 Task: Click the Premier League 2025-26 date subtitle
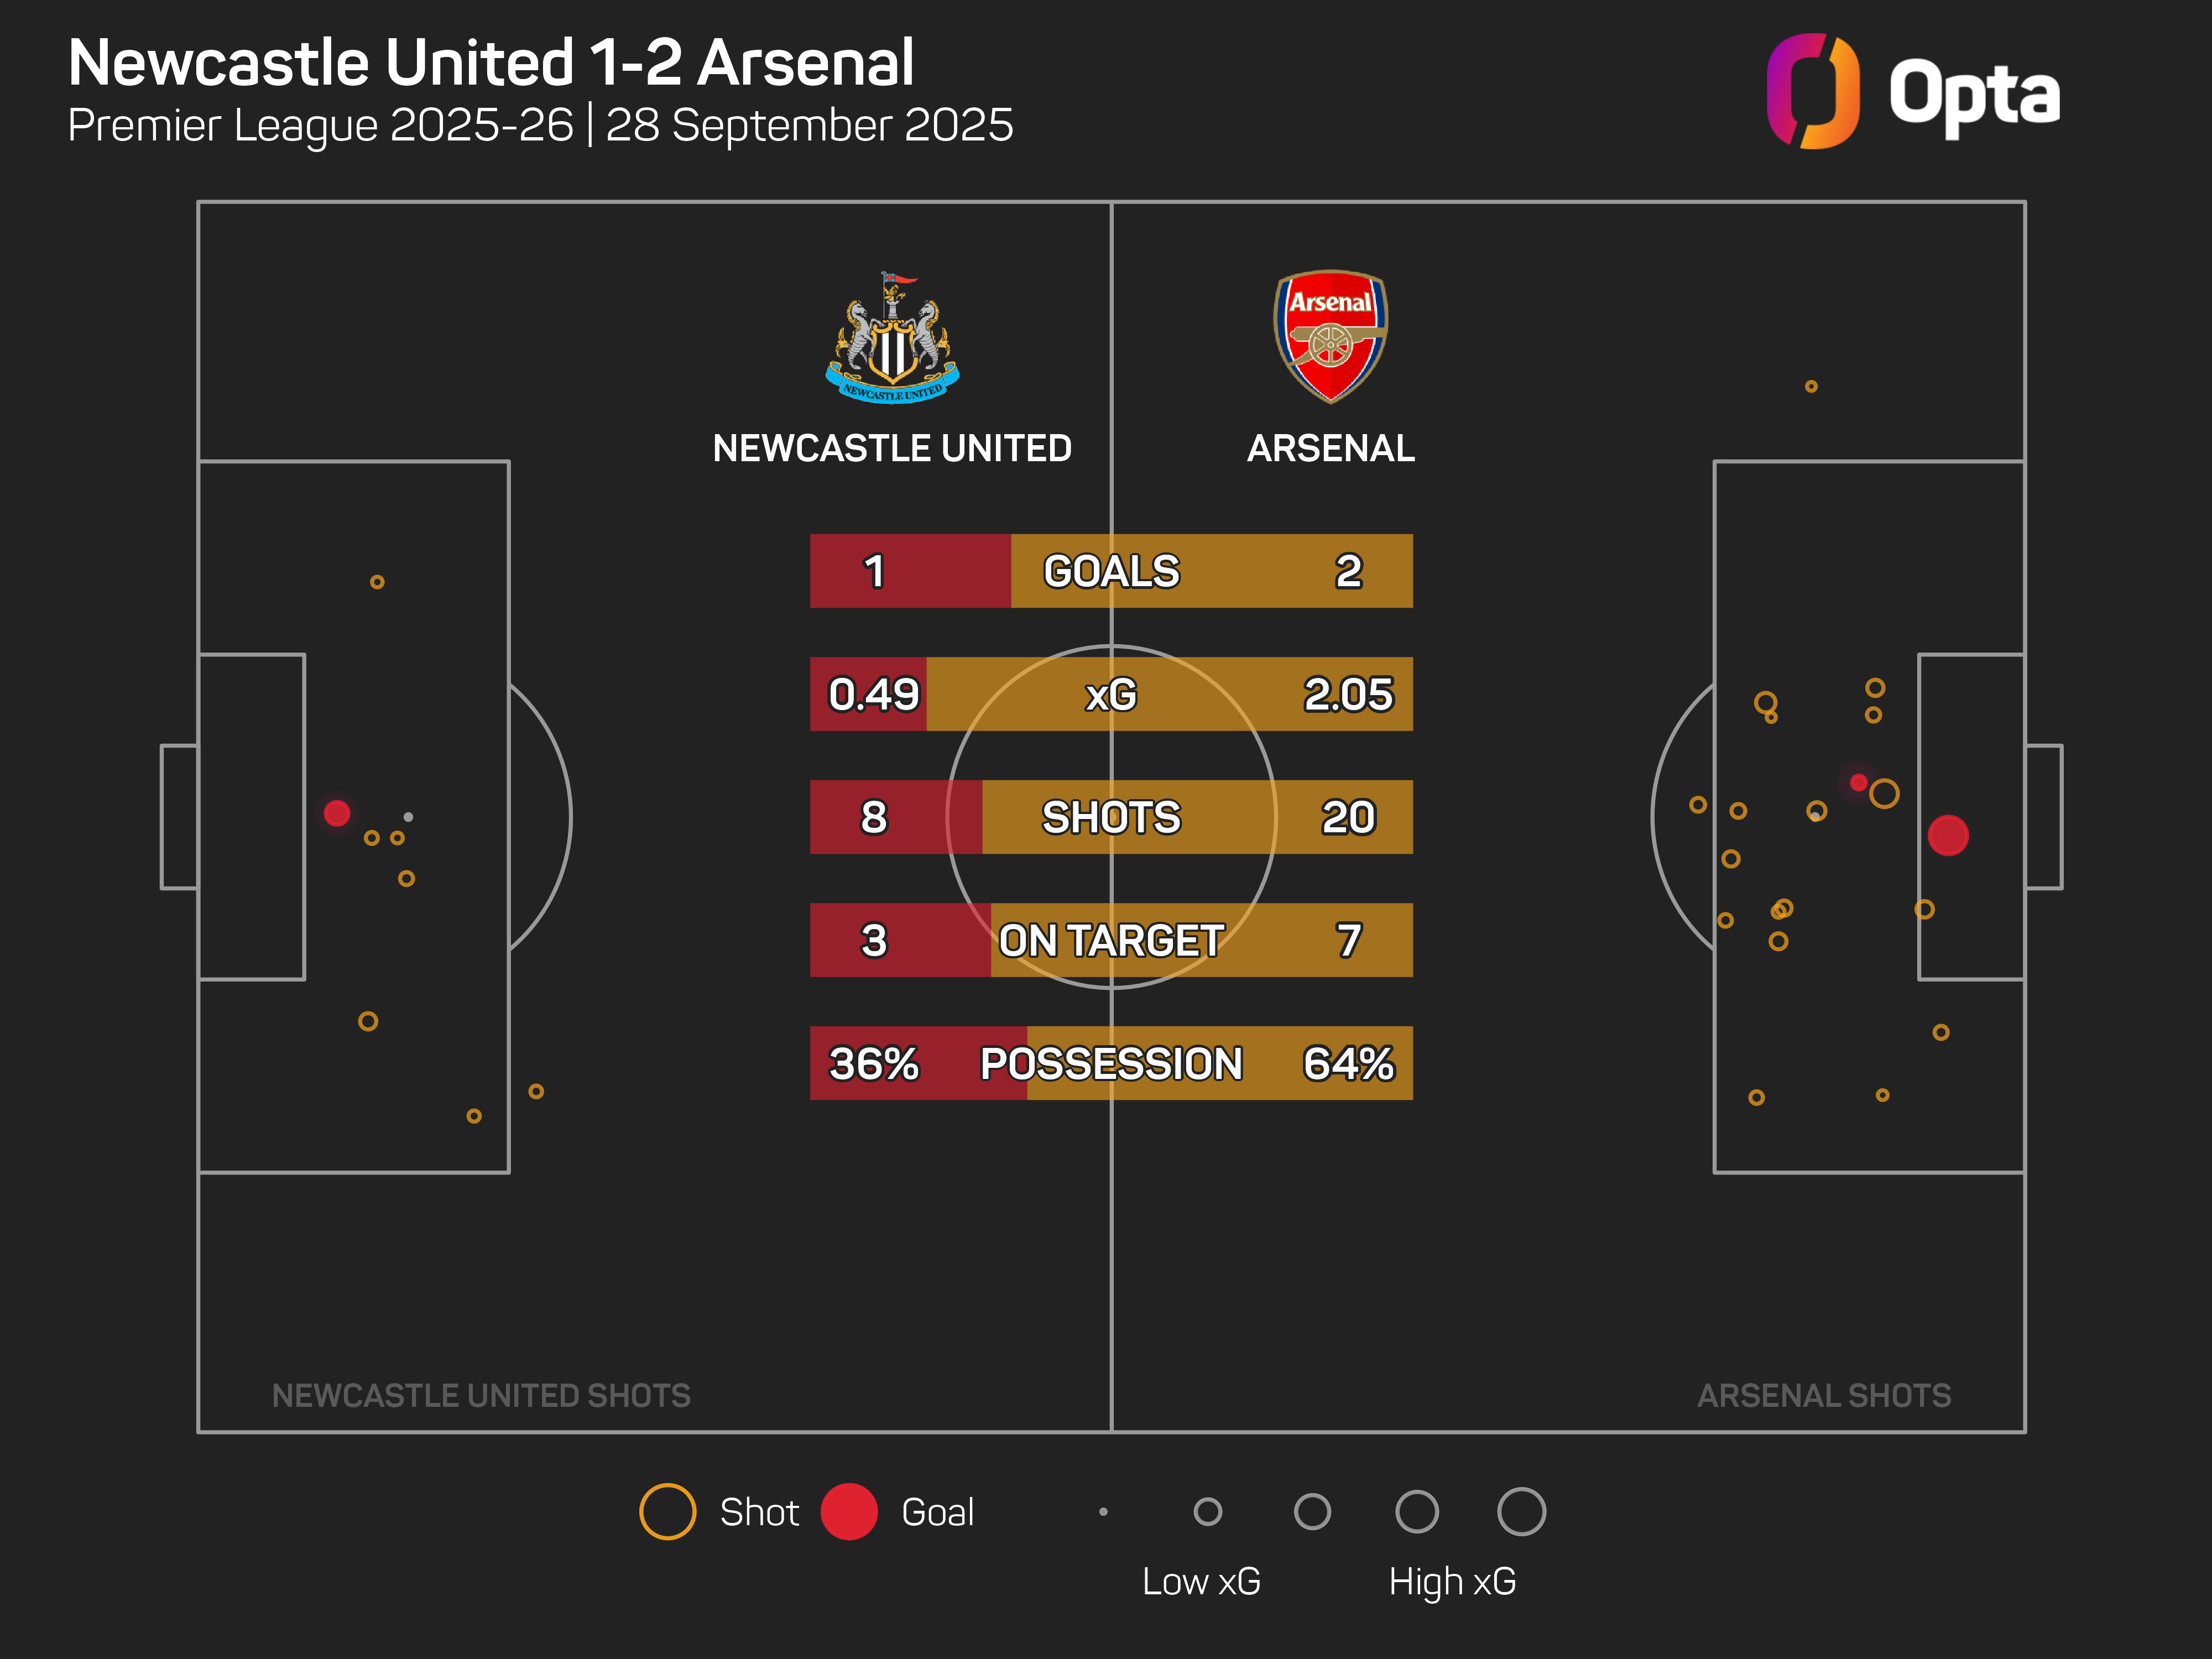540,125
